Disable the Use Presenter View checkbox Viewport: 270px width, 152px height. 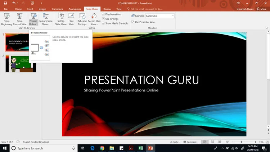coord(132,22)
